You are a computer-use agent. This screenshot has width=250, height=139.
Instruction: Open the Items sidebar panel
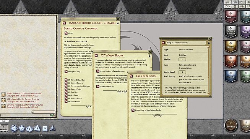pyautogui.click(x=231, y=76)
